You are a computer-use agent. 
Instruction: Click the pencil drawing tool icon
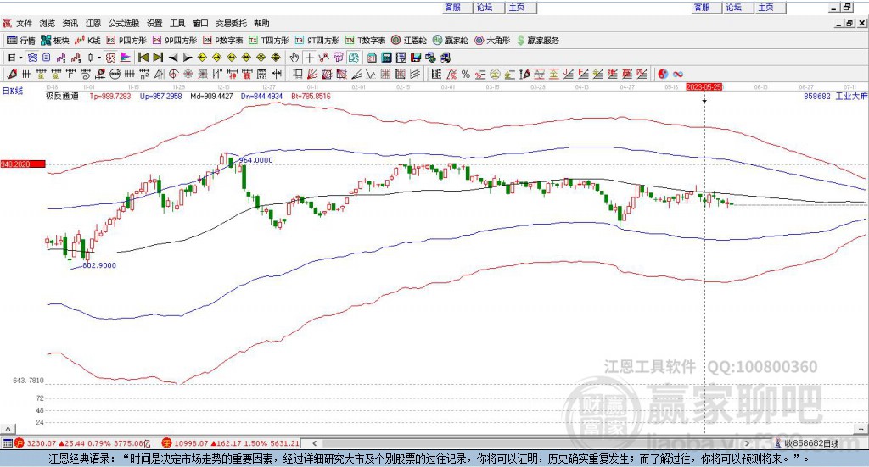coord(12,74)
